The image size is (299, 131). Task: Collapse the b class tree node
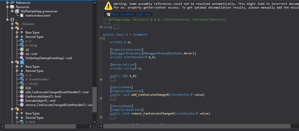(12, 62)
